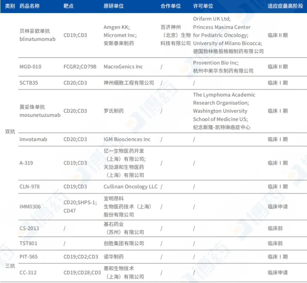Image resolution: width=307 pixels, height=283 pixels.
Task: Click the 原研单位 column header
Action: 114,6
